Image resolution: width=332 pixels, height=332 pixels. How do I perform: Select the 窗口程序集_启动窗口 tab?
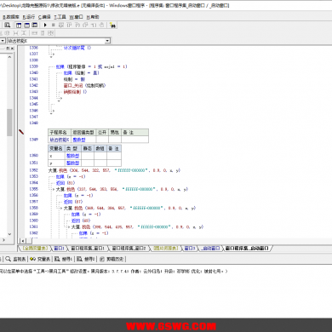[x=247, y=249]
